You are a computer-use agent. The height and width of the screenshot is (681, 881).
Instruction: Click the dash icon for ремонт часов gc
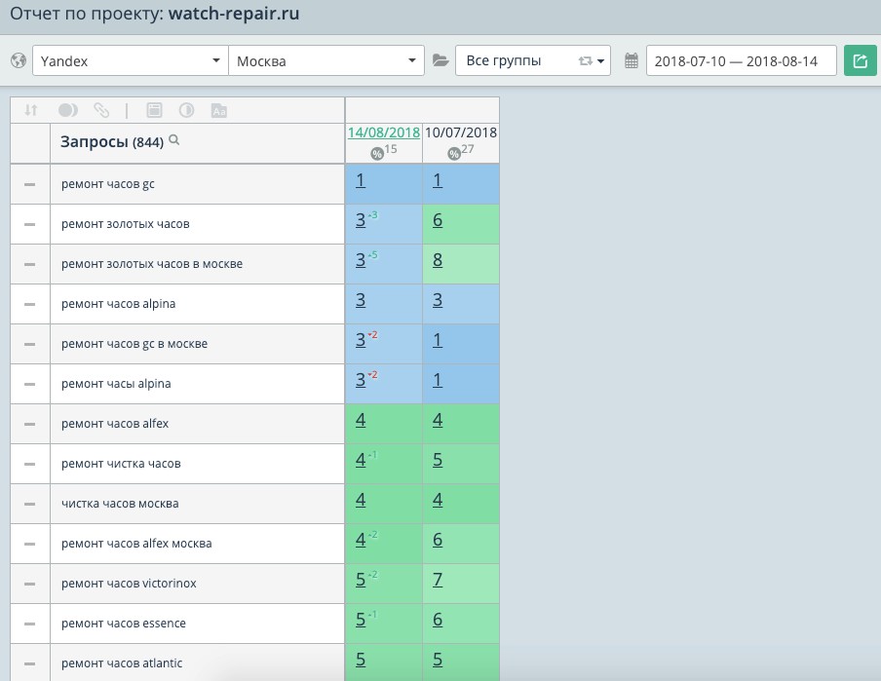(30, 184)
